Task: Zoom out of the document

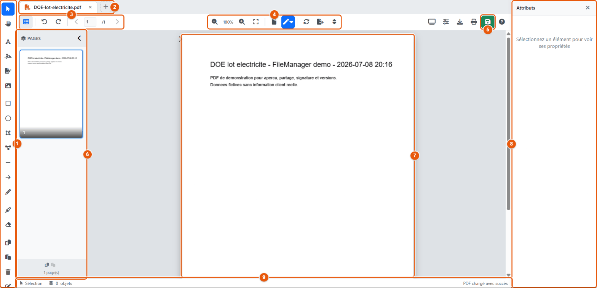Action: click(x=215, y=22)
